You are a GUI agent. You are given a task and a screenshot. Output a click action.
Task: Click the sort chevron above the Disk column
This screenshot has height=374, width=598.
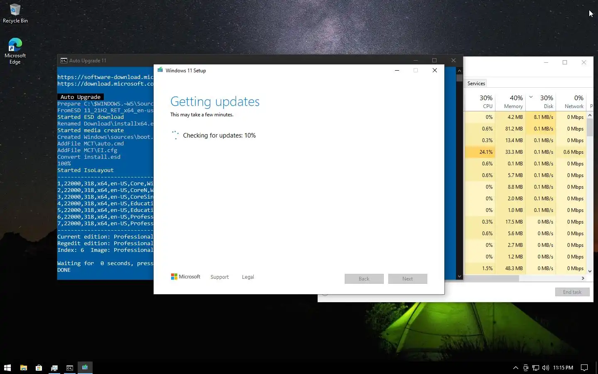point(531,97)
